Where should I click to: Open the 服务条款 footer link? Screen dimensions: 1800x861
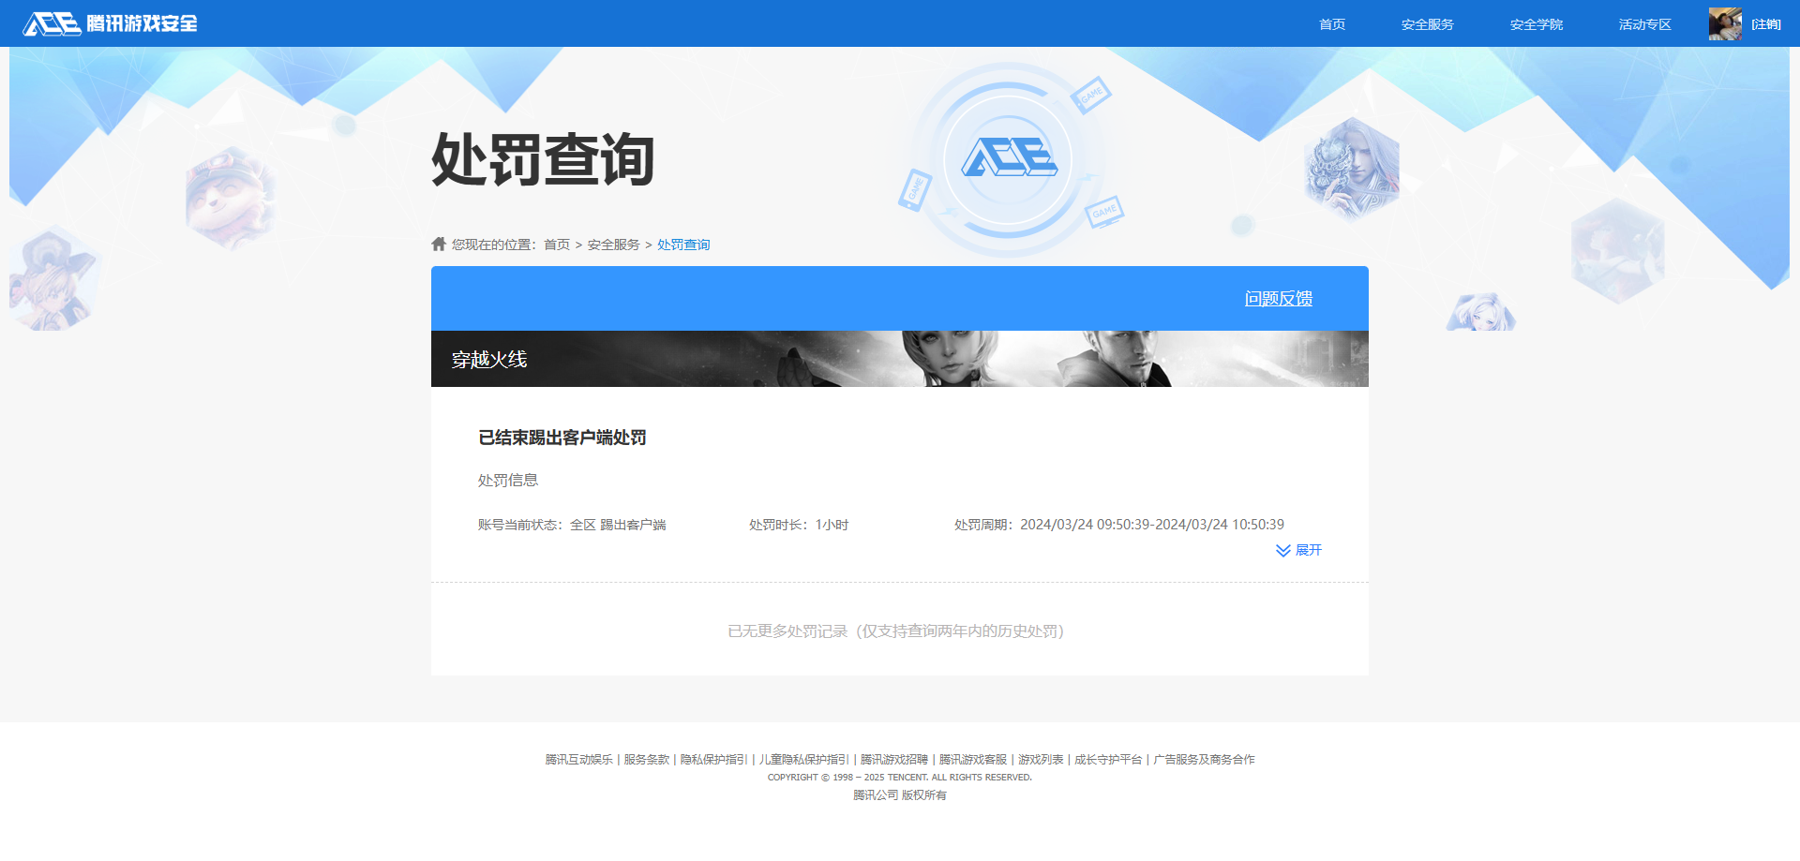click(645, 759)
